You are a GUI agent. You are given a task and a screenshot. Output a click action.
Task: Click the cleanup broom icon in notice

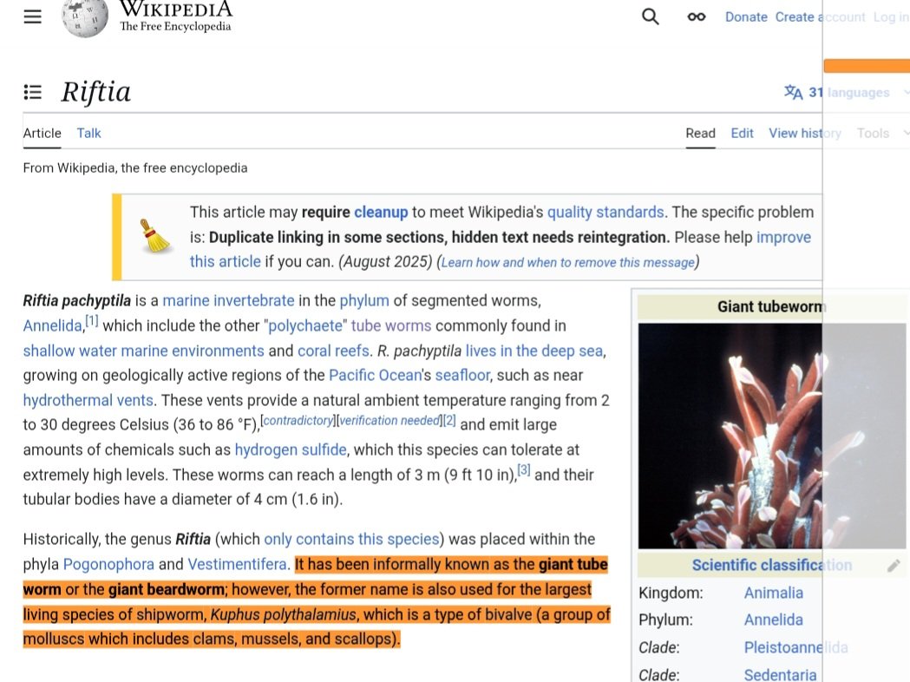pyautogui.click(x=154, y=236)
